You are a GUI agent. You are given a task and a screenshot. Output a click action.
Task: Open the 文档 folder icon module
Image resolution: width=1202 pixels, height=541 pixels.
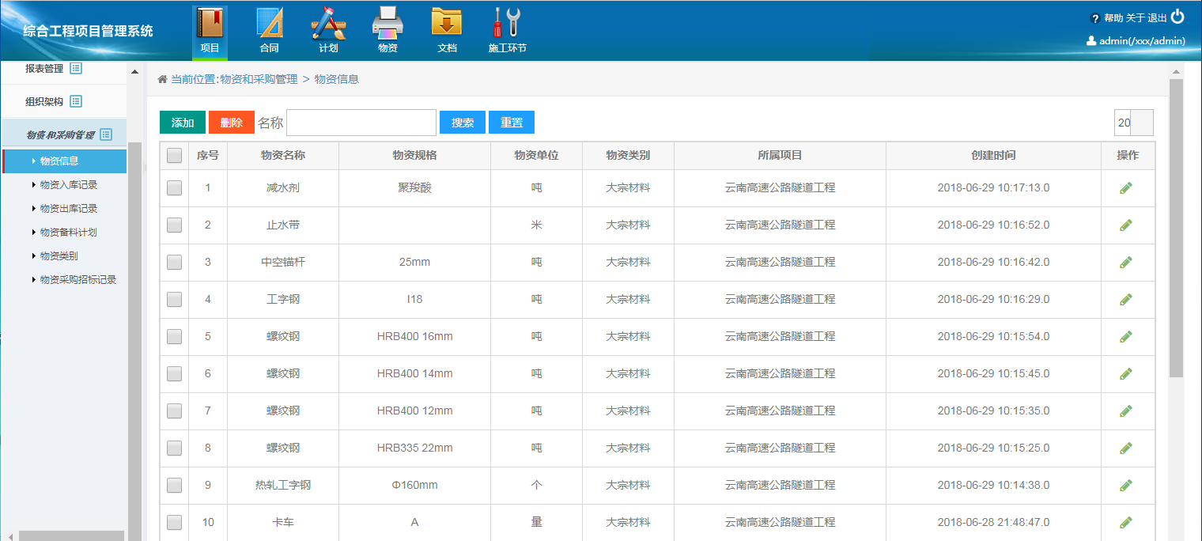pyautogui.click(x=447, y=24)
